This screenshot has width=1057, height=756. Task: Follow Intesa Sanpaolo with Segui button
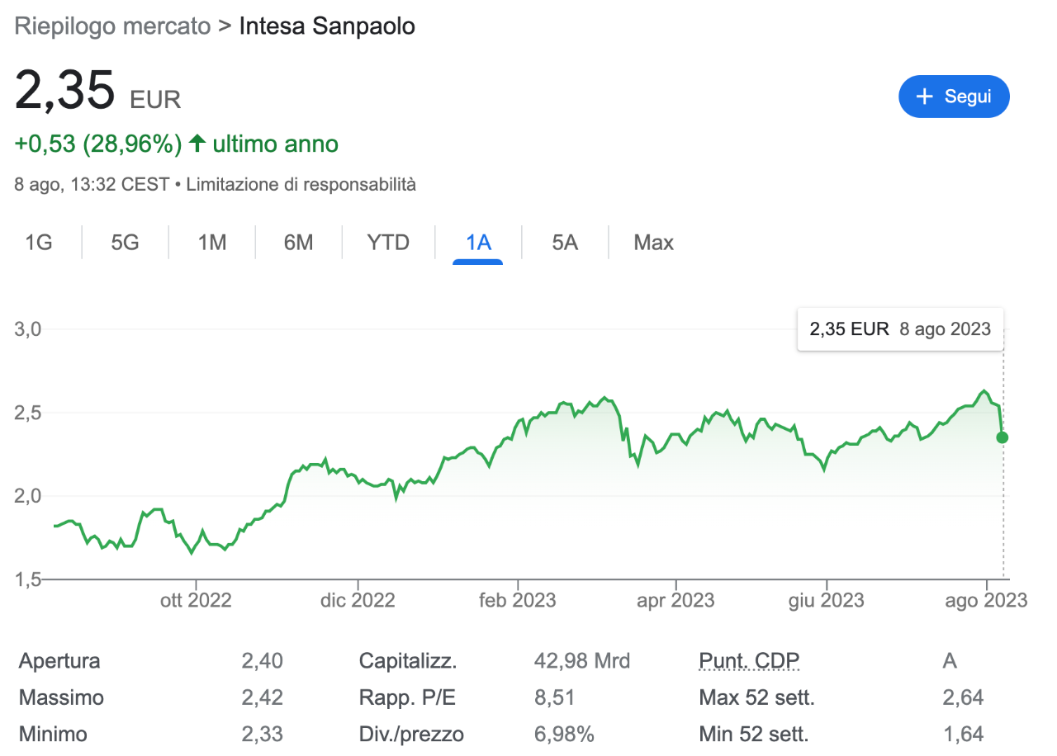click(x=954, y=97)
